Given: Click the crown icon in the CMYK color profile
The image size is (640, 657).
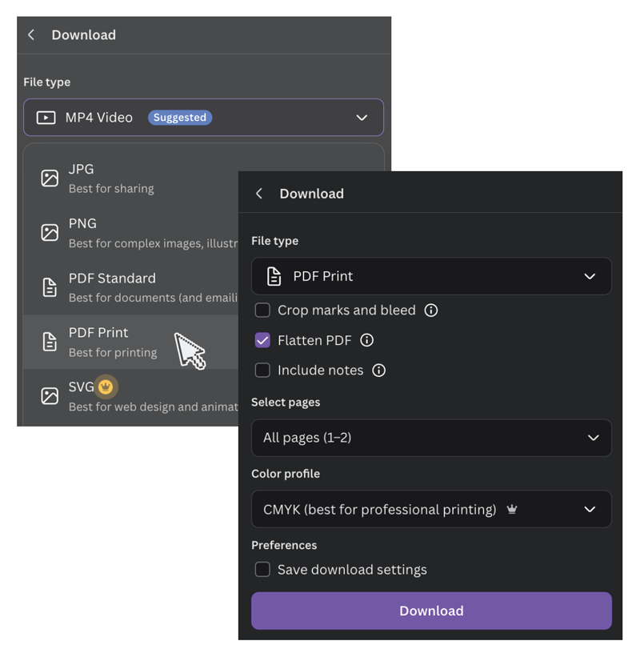Looking at the screenshot, I should click(512, 510).
